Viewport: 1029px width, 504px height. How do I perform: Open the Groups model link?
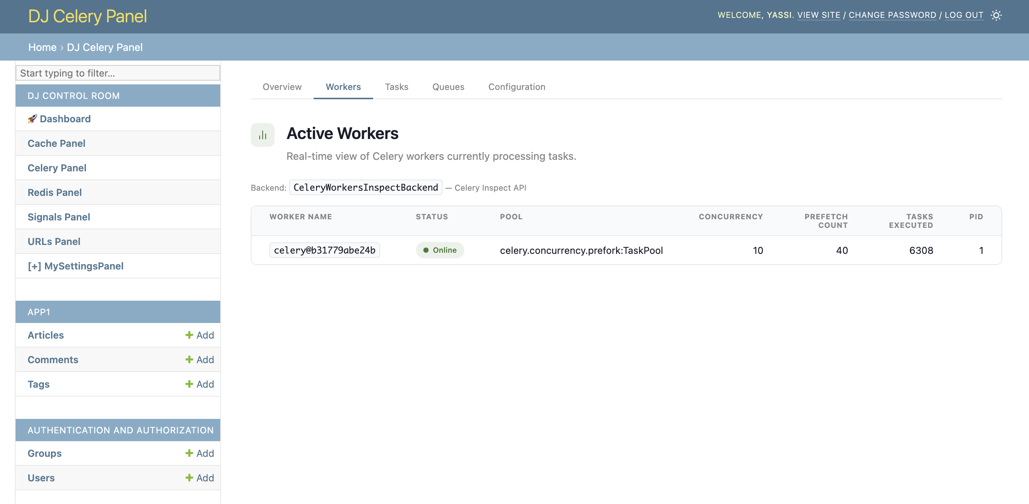[x=44, y=453]
